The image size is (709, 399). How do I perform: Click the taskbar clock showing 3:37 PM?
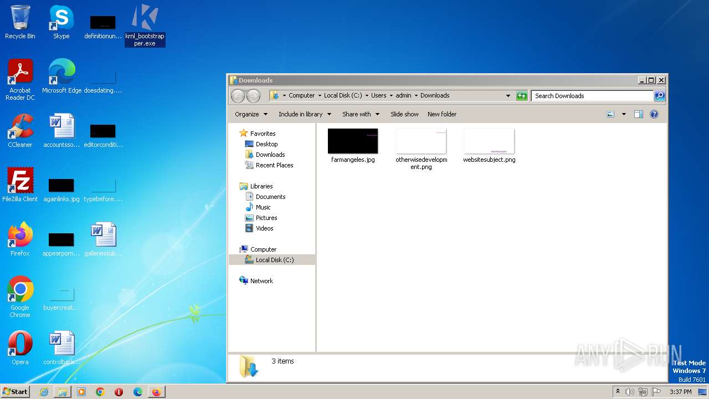point(680,392)
